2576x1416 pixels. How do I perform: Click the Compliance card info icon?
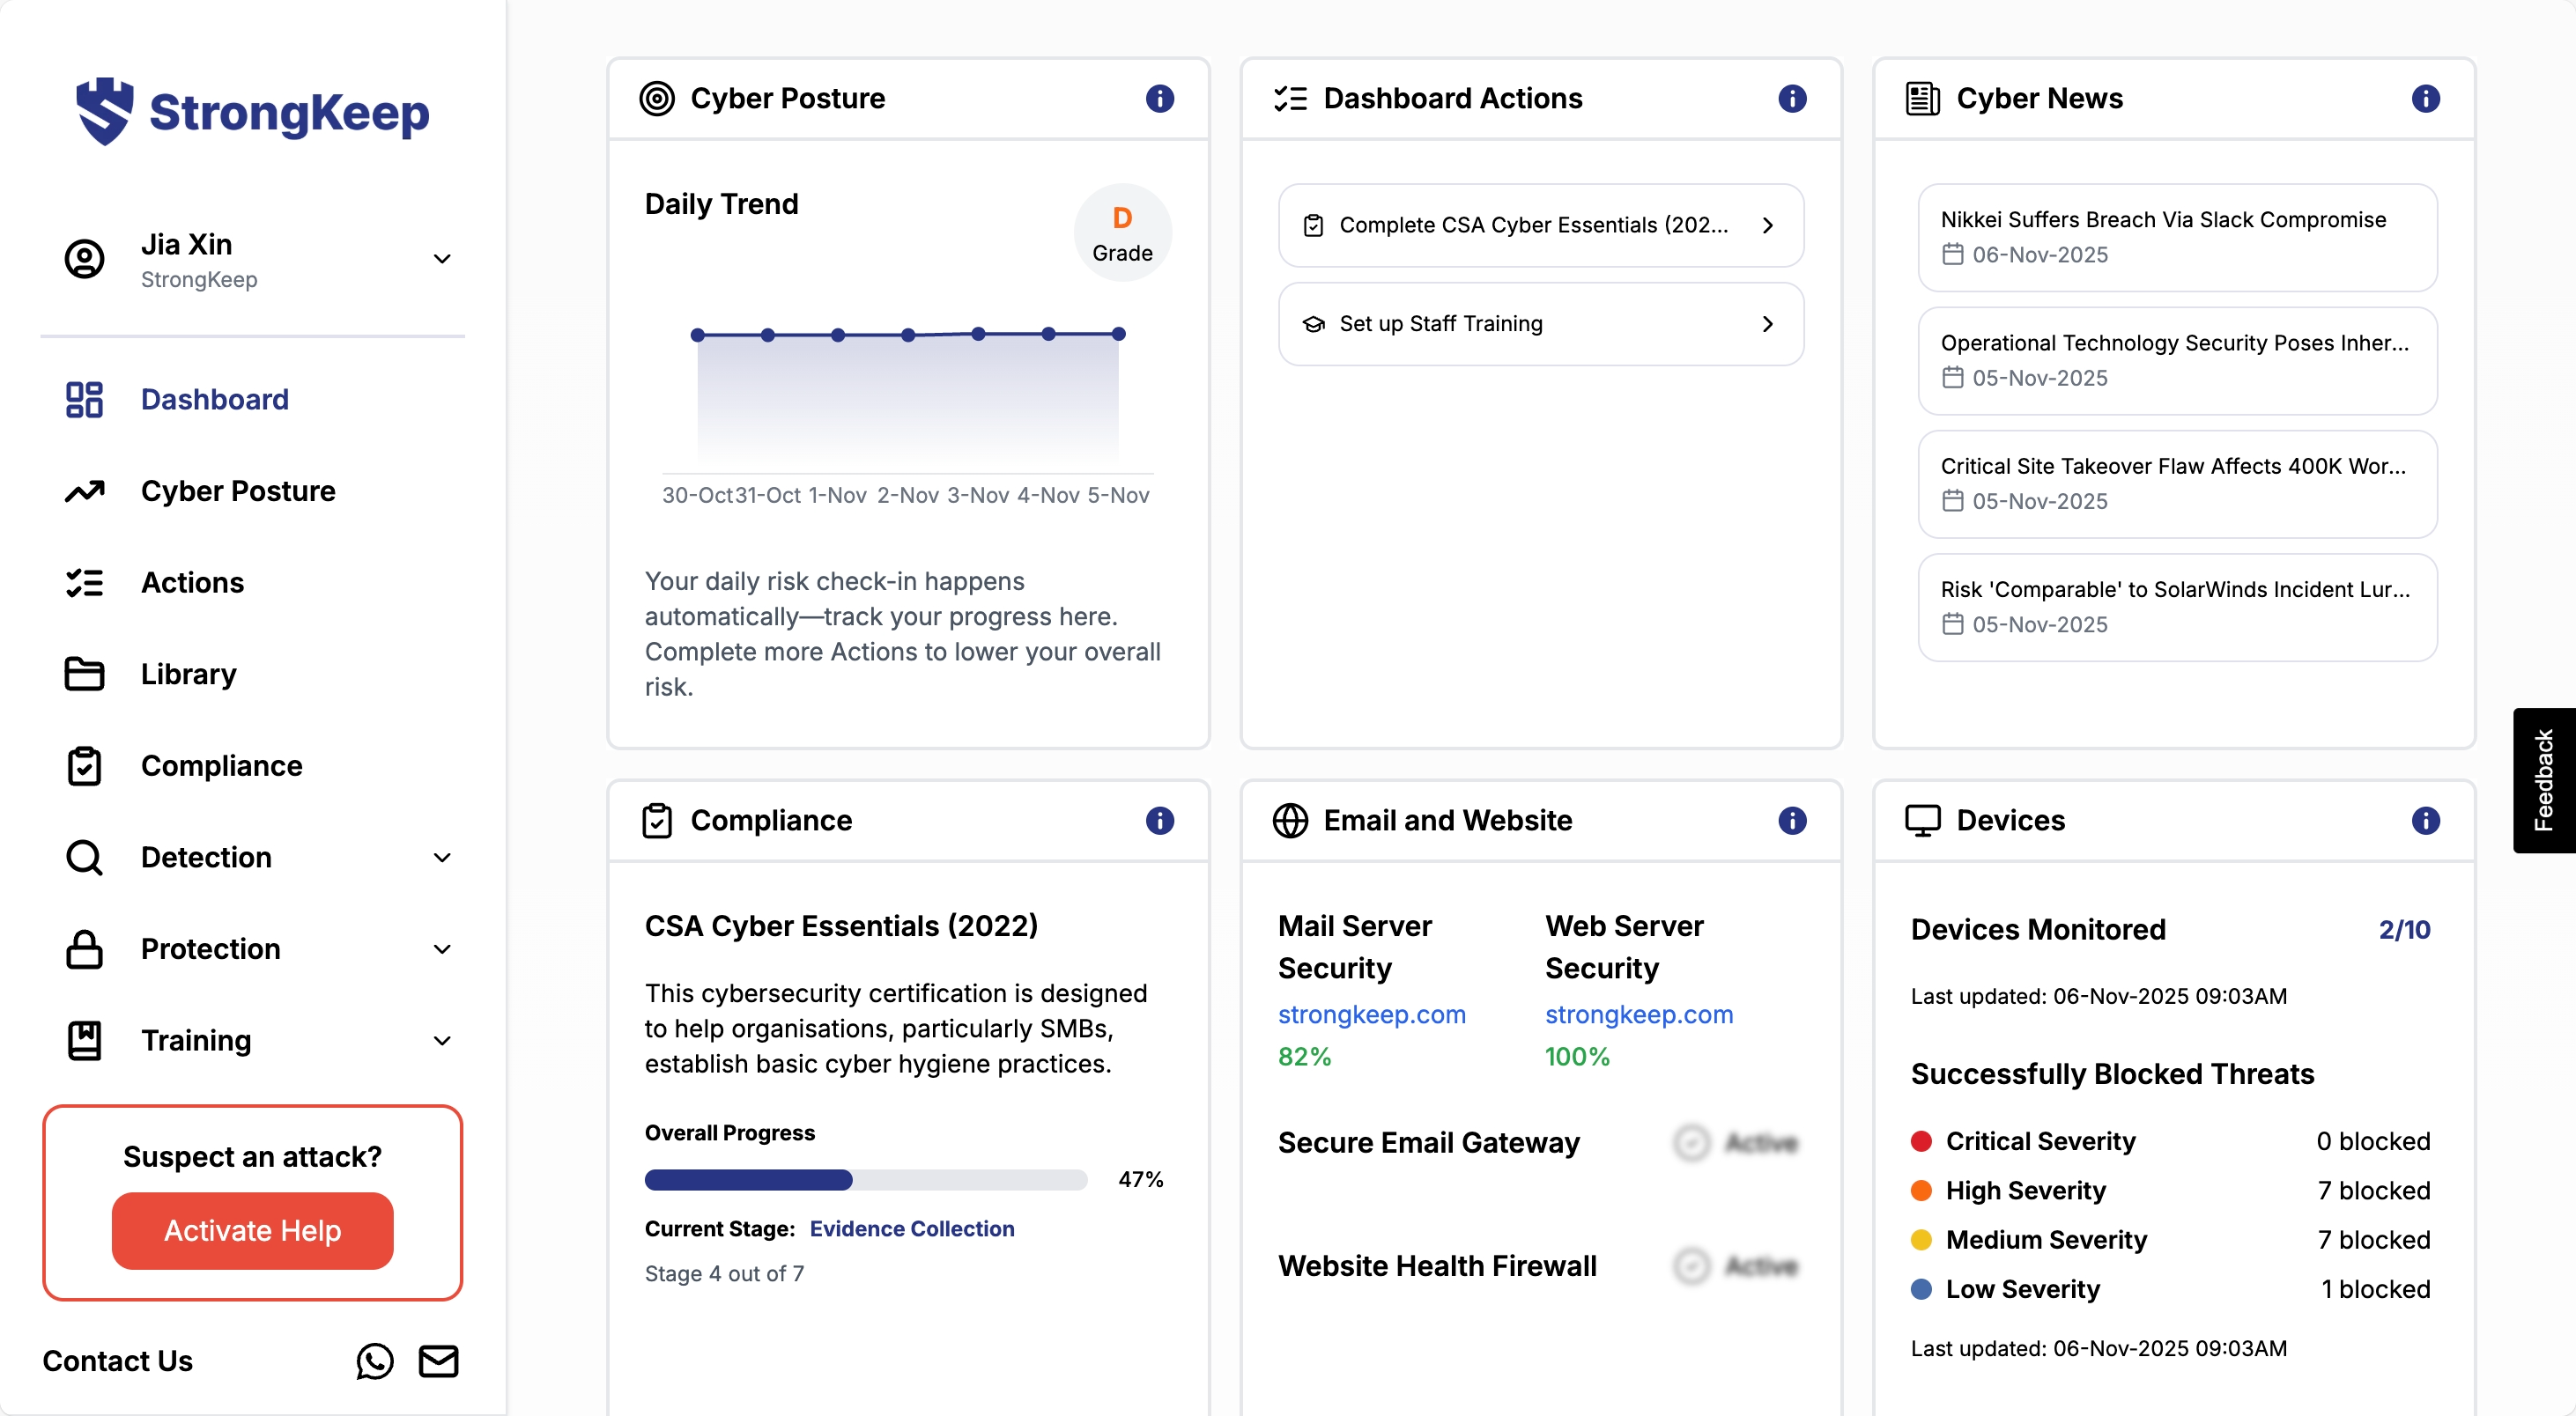coord(1159,821)
